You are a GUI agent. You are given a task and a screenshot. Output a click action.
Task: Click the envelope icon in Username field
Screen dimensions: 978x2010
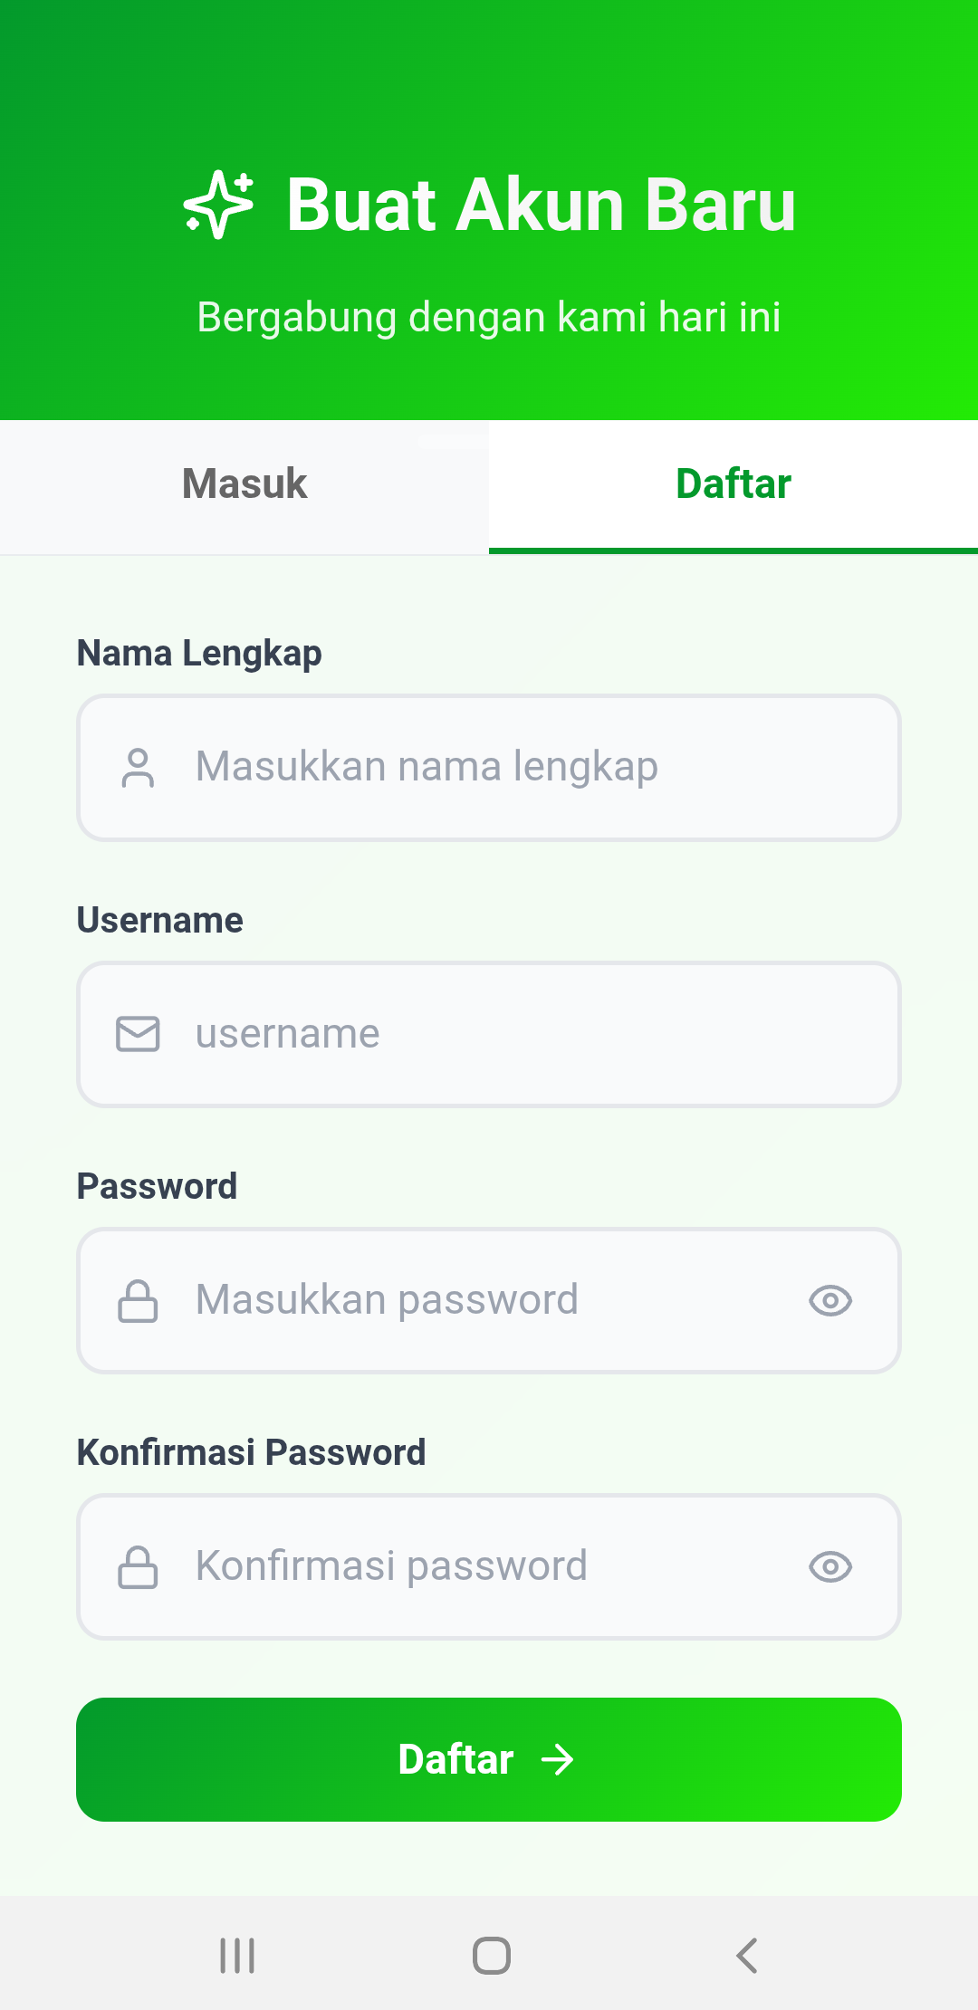(x=138, y=1034)
